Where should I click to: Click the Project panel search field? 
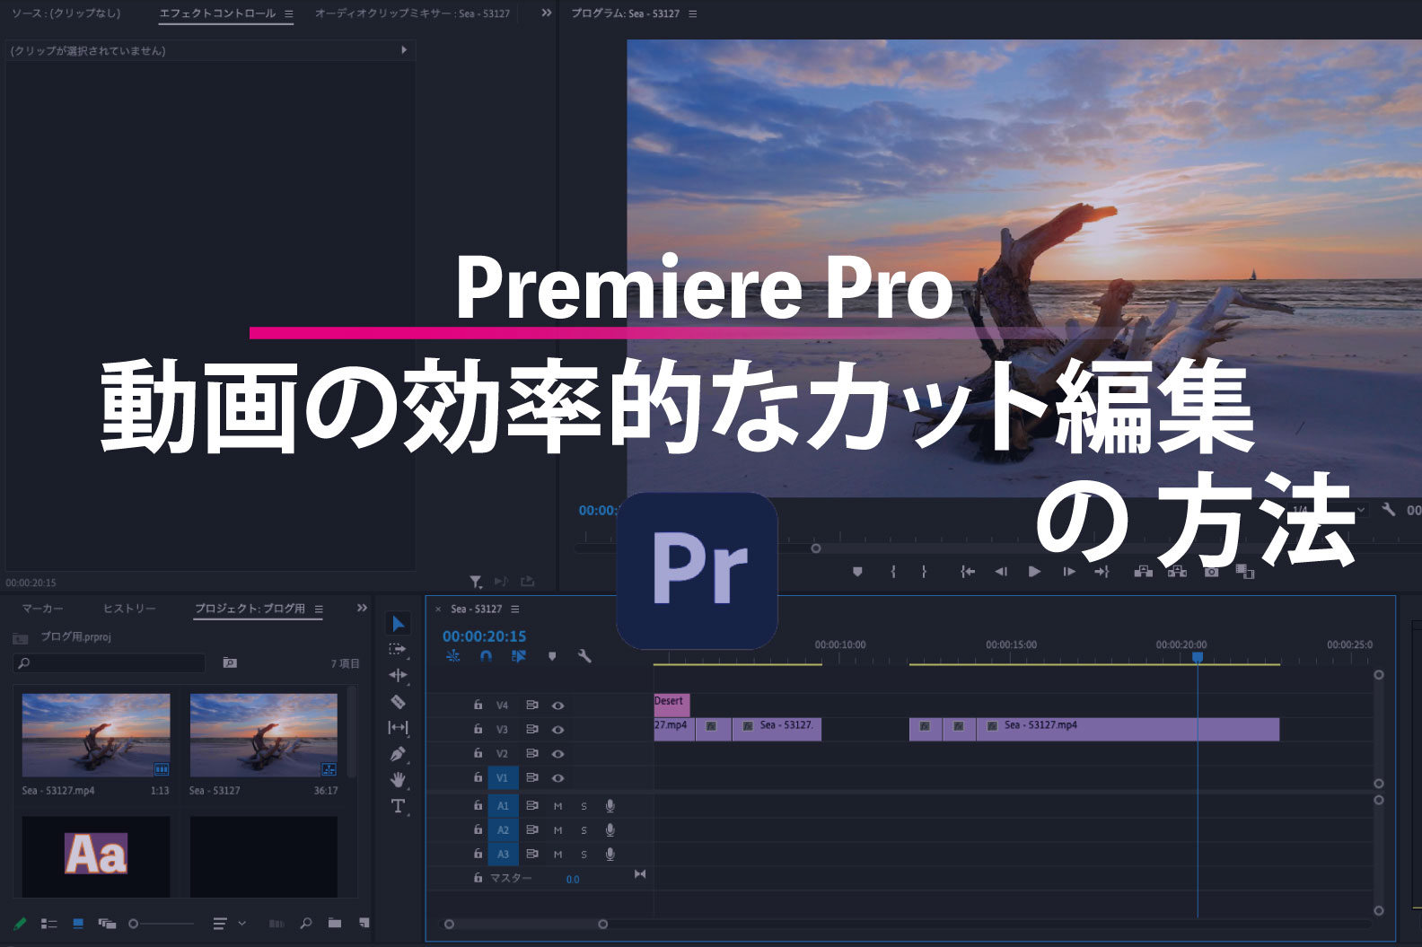tap(110, 662)
